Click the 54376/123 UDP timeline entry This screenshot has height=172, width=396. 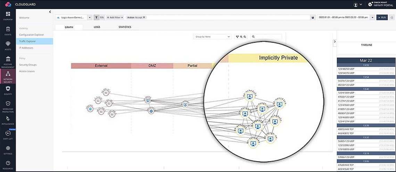[366, 81]
